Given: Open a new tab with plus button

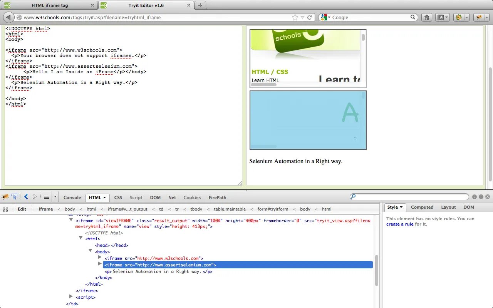Looking at the screenshot, I should click(200, 5).
